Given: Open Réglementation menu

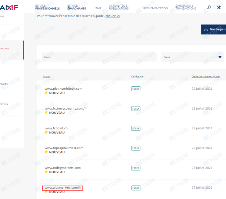Looking at the screenshot, I should tap(156, 9).
